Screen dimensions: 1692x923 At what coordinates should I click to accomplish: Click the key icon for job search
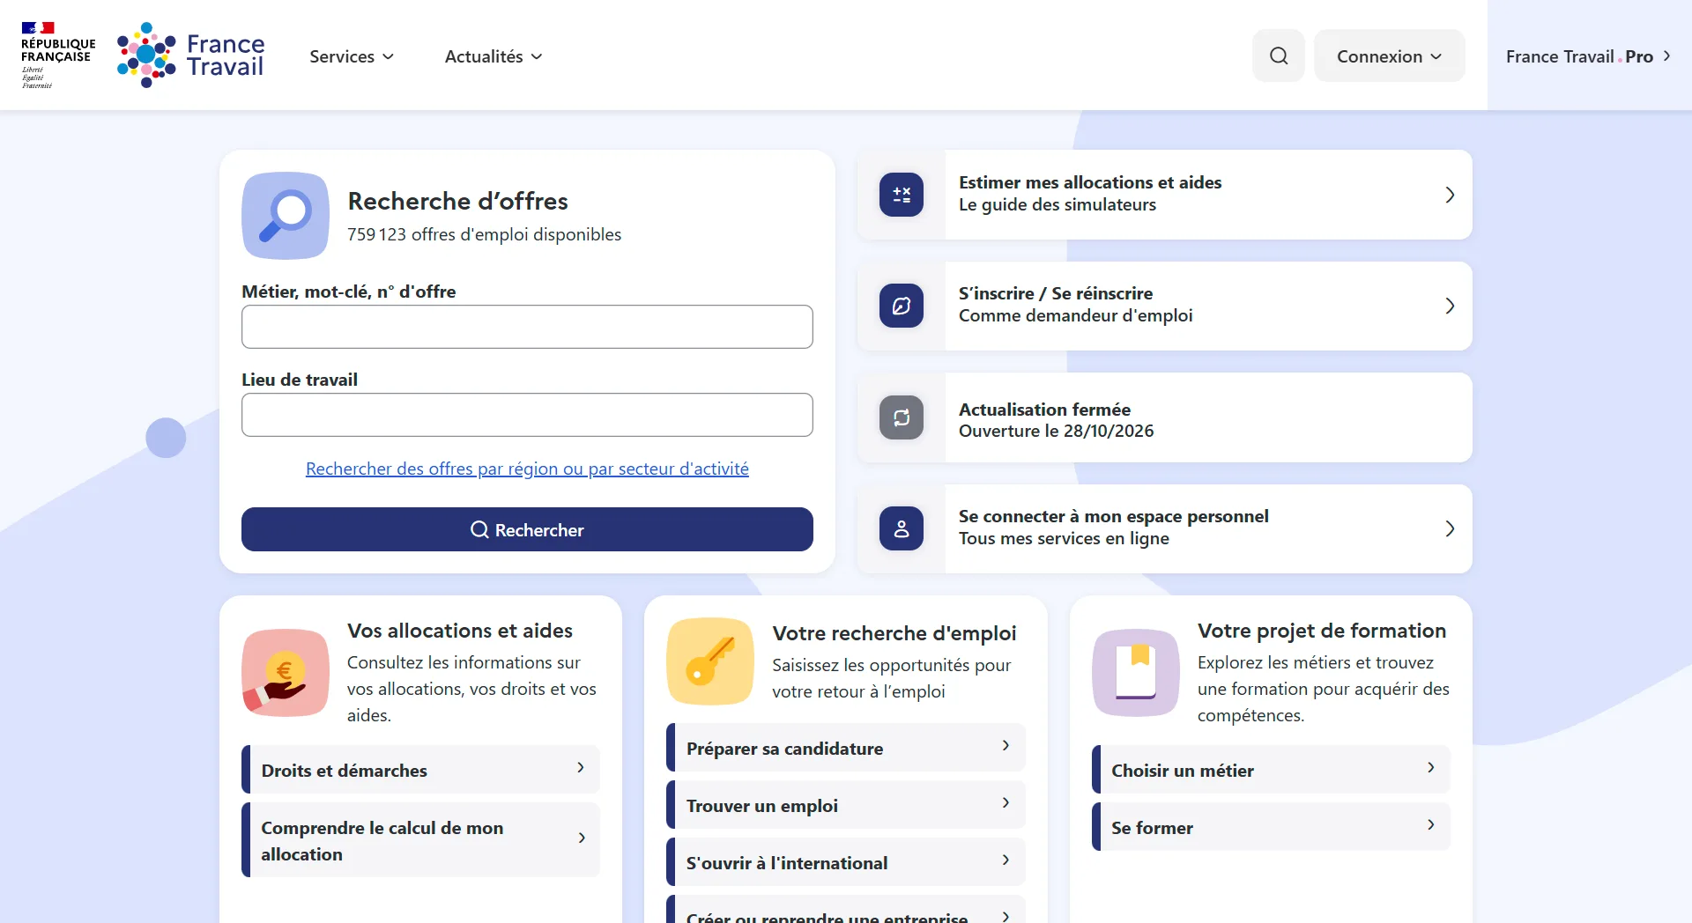710,661
